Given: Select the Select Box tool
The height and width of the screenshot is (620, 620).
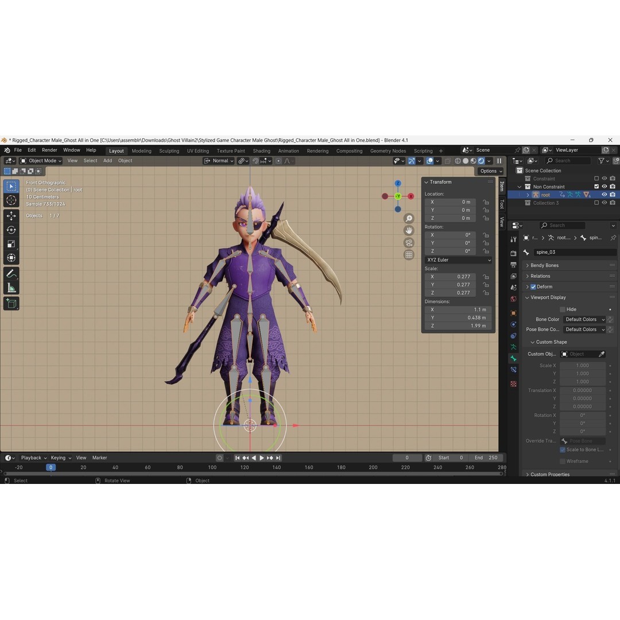Looking at the screenshot, I should pos(11,186).
